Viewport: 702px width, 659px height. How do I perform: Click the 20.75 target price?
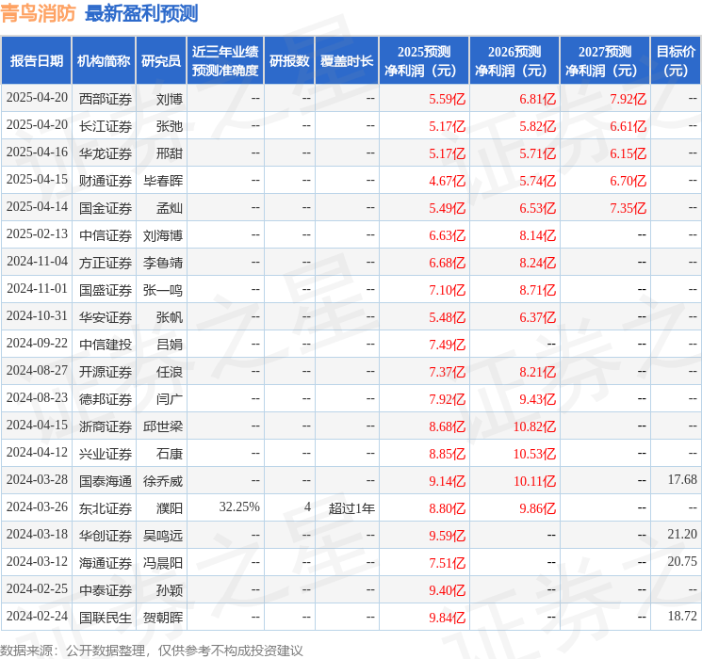682,561
